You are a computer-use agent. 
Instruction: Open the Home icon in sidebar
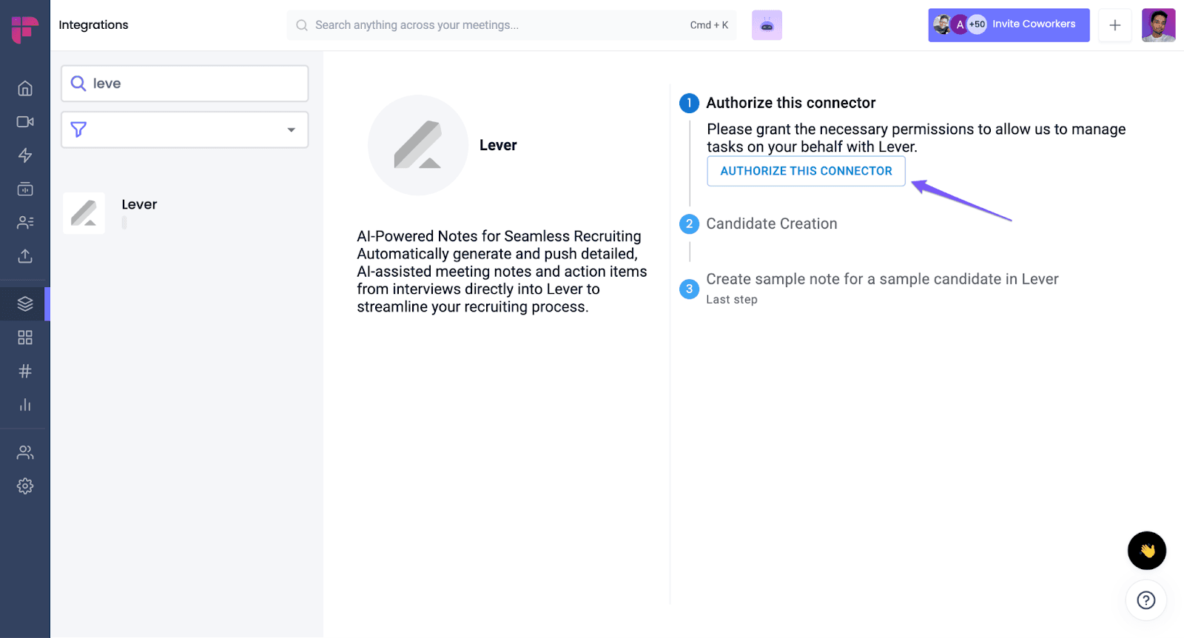point(25,88)
